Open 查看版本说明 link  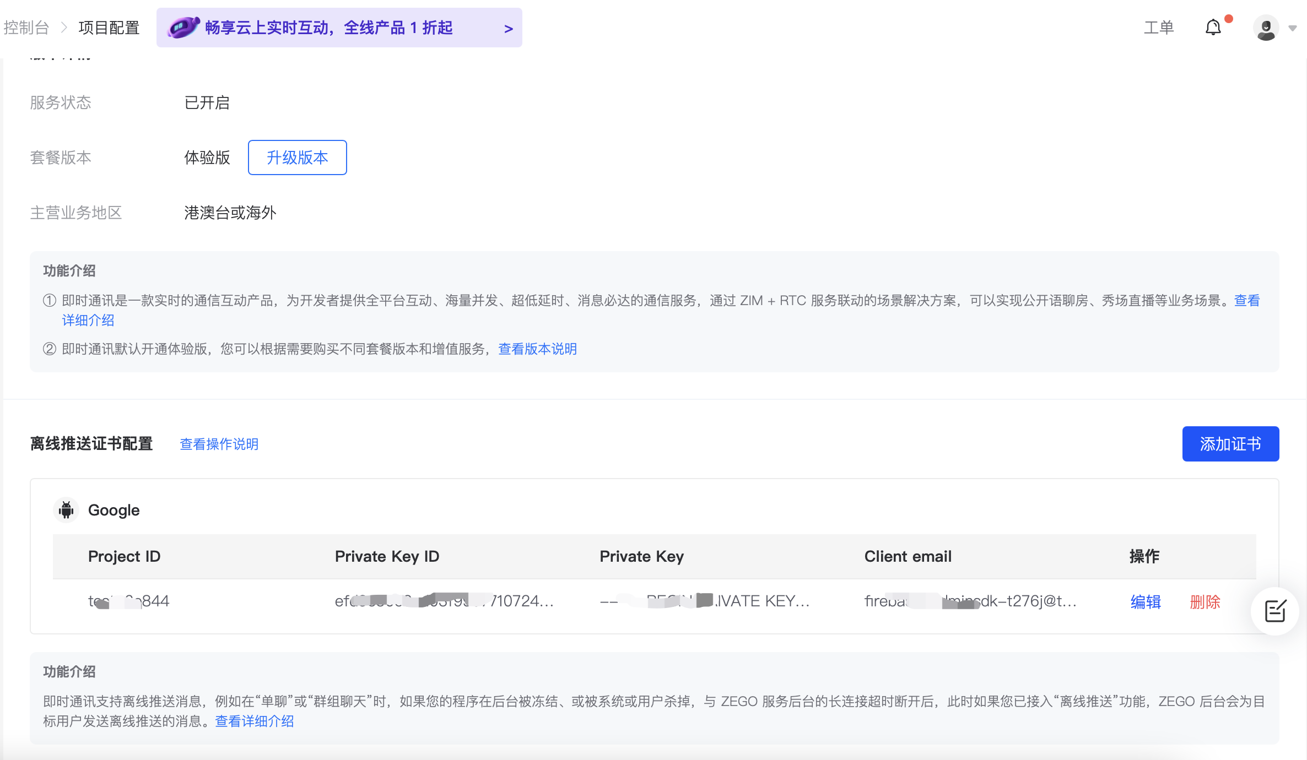(537, 349)
